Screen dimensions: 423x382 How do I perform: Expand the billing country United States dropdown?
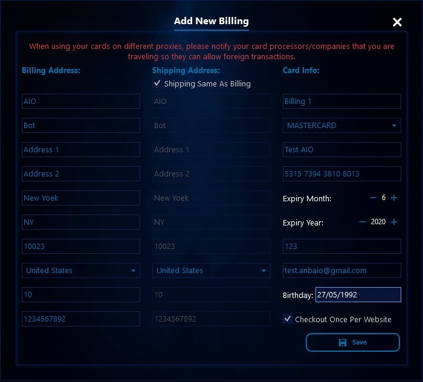coord(80,270)
